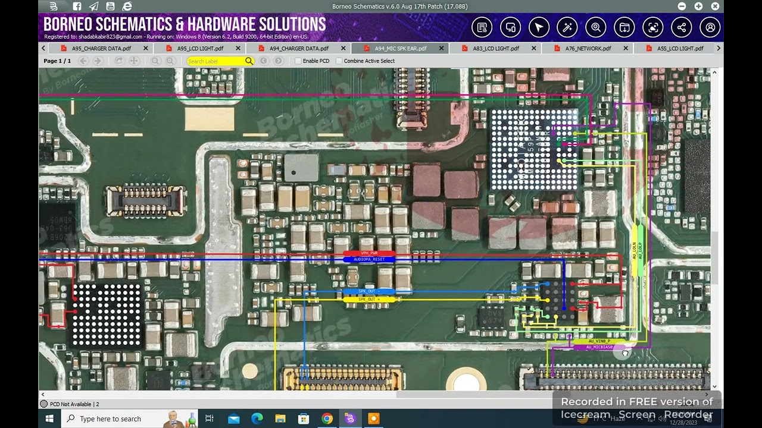Switch to A94_CHARGER DATA.pdf tab
The height and width of the screenshot is (428, 762).
(299, 48)
